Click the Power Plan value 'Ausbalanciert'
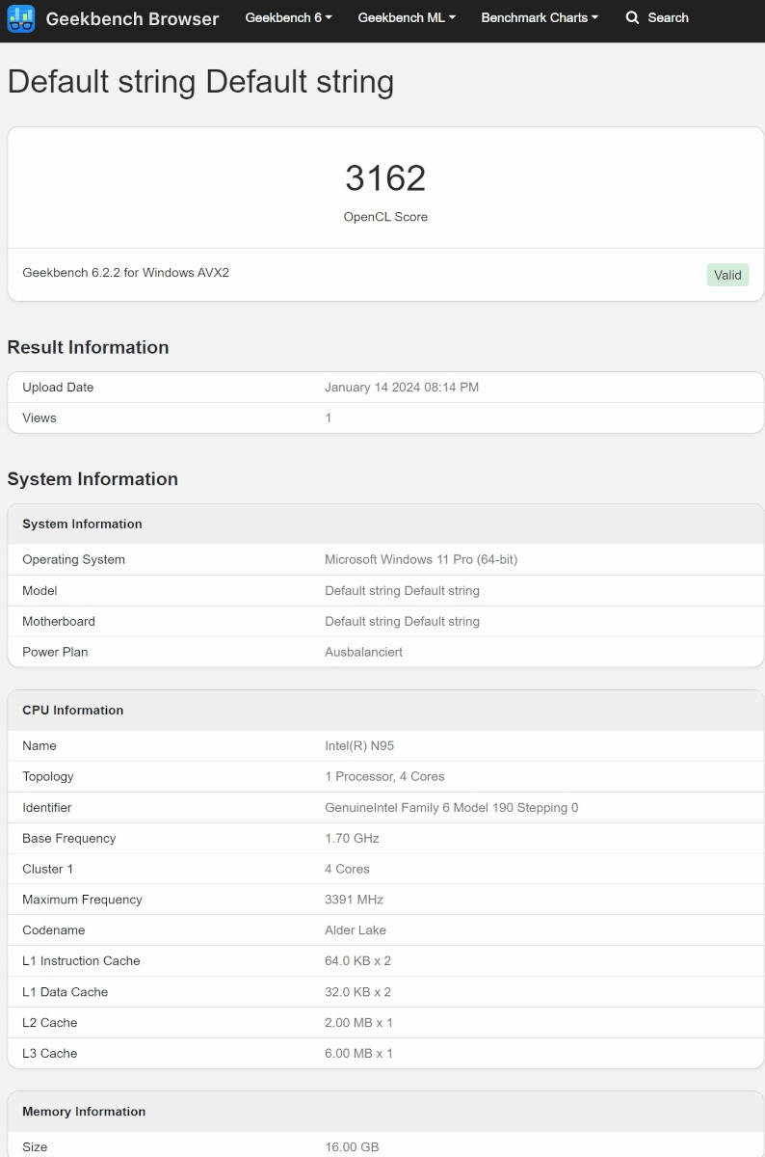This screenshot has width=765, height=1157. pos(363,653)
